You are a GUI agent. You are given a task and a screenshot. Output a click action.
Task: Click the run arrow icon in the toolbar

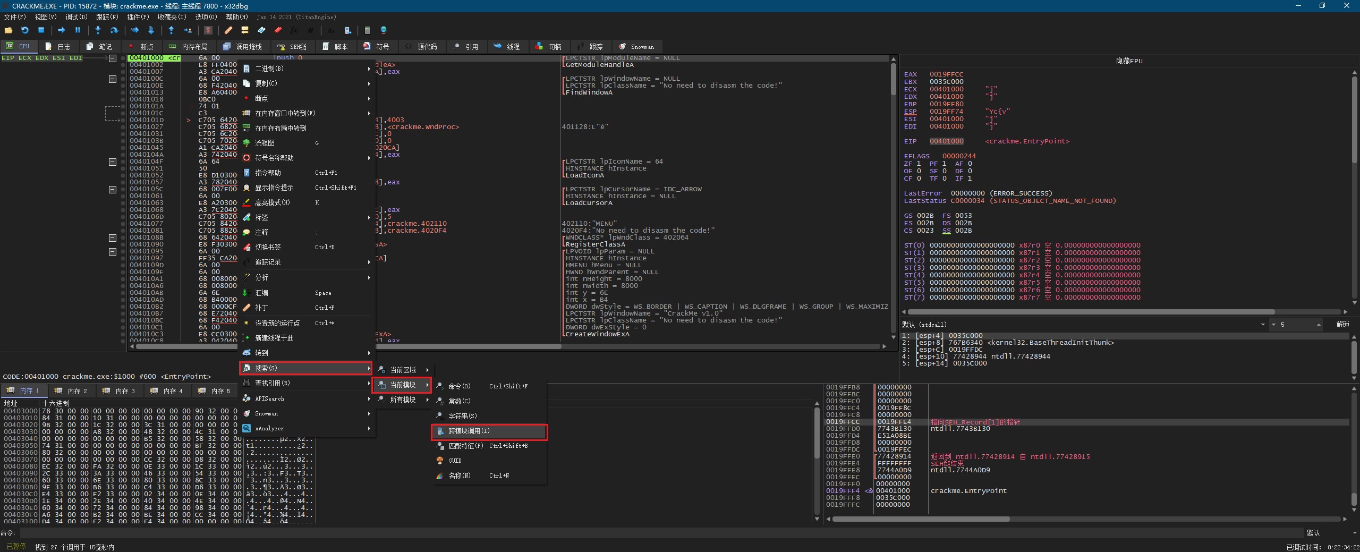(x=61, y=30)
